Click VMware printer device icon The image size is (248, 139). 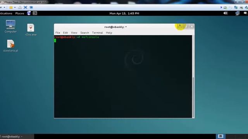pos(241,7)
